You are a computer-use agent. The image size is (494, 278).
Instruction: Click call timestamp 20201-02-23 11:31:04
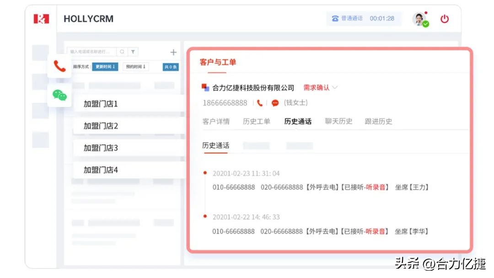pyautogui.click(x=246, y=173)
